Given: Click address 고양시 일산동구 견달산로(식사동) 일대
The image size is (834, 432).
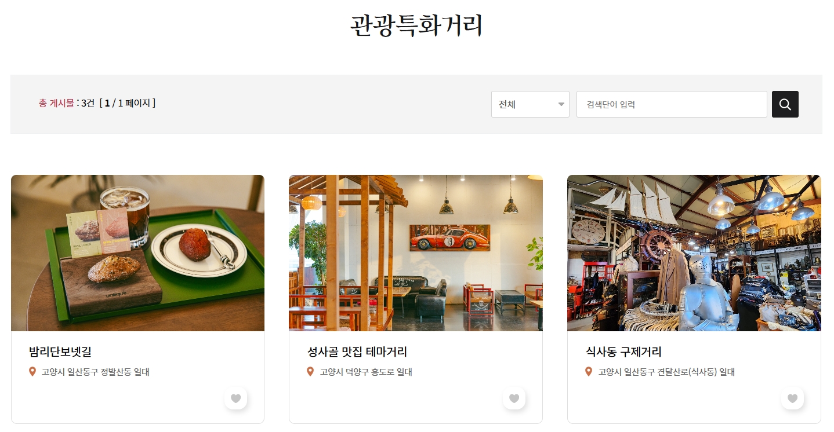Looking at the screenshot, I should pos(666,372).
